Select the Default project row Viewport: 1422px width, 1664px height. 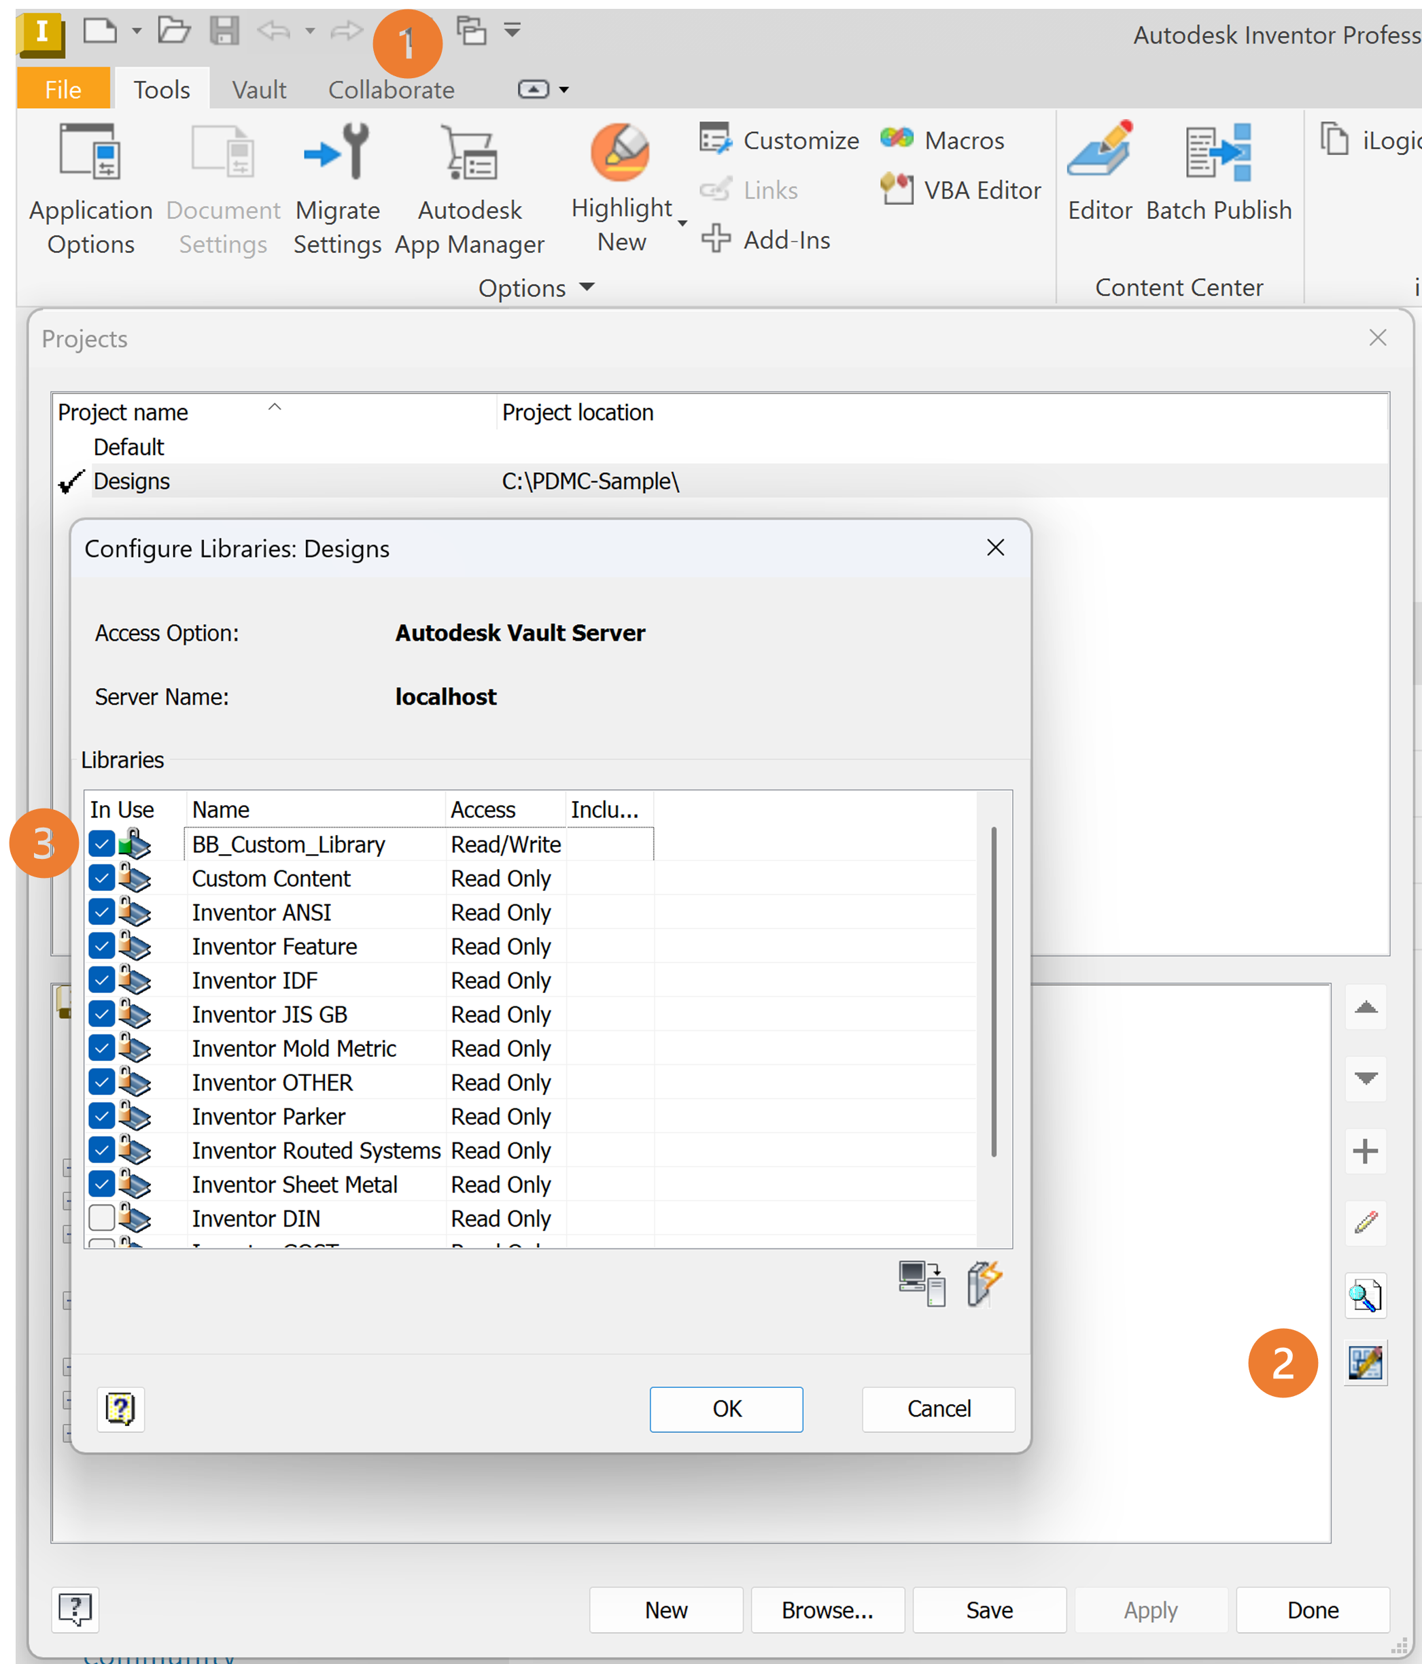tap(721, 447)
